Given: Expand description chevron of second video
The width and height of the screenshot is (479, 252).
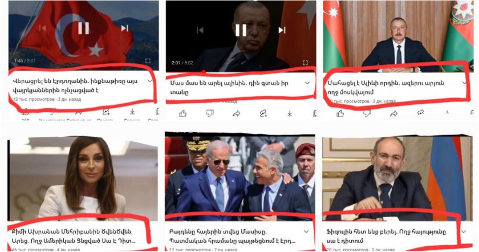Looking at the screenshot, I should coord(307,83).
